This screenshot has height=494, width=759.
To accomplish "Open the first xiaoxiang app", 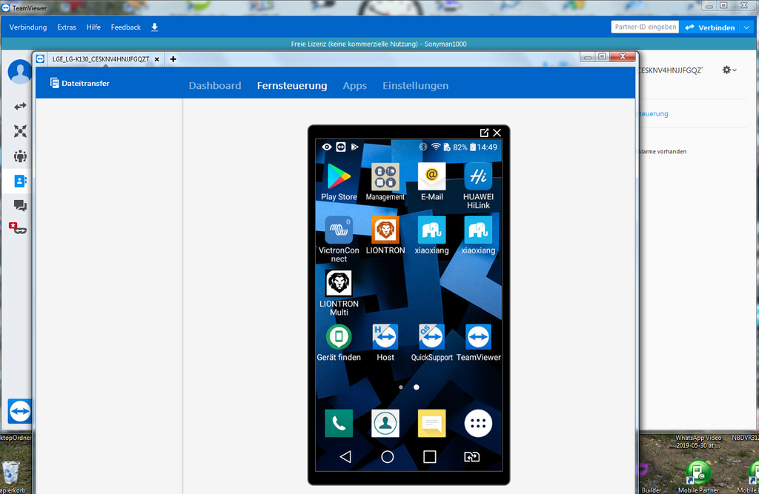I will [x=432, y=235].
